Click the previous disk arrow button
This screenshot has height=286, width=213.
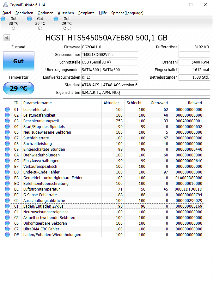coord(7,38)
